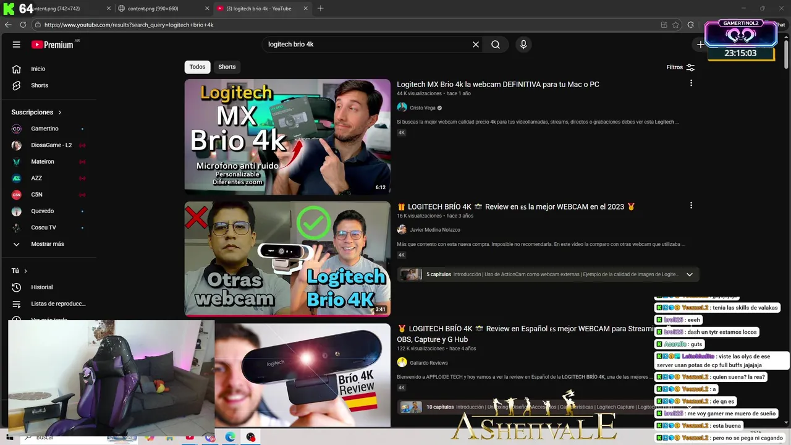791x445 pixels.
Task: Click the C5N channel avatar icon
Action: click(17, 195)
